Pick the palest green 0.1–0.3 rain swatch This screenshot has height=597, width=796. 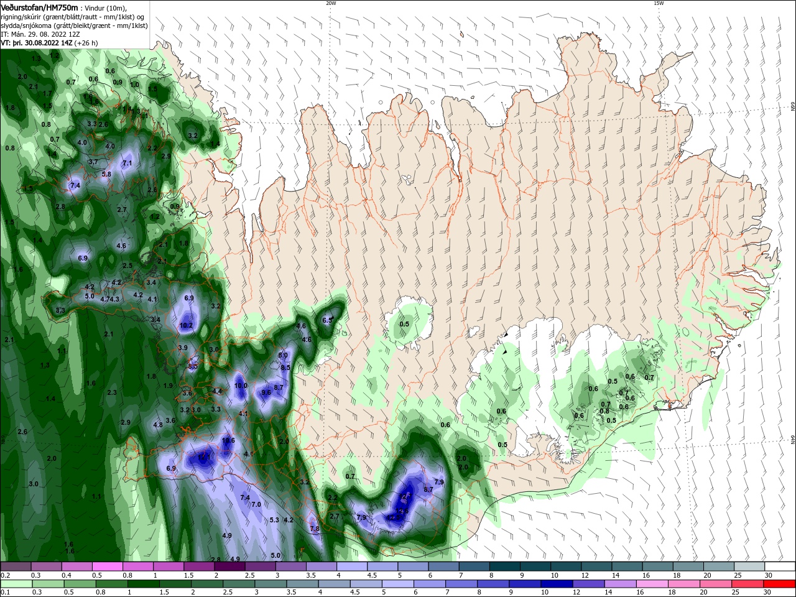pyautogui.click(x=16, y=584)
